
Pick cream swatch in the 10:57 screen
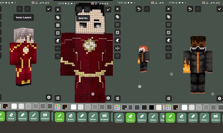point(159,108)
